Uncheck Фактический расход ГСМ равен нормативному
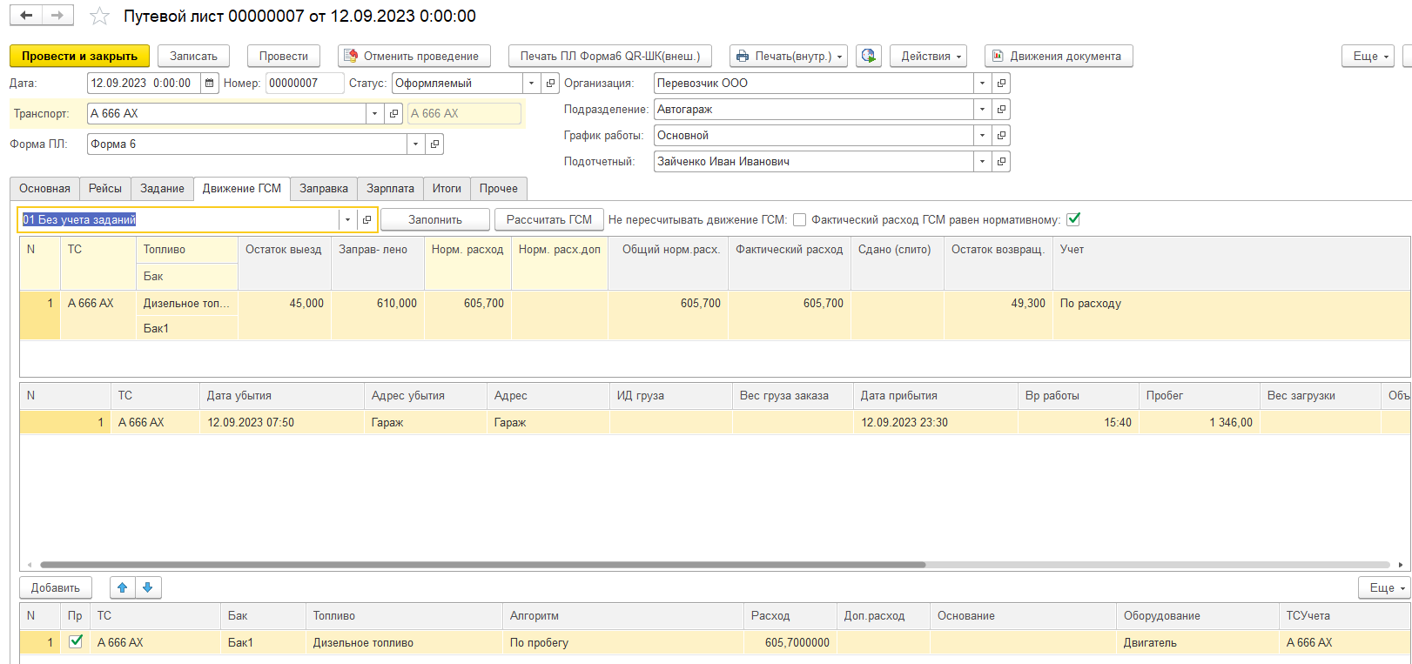Viewport: 1412px width, 664px height. 1073,219
